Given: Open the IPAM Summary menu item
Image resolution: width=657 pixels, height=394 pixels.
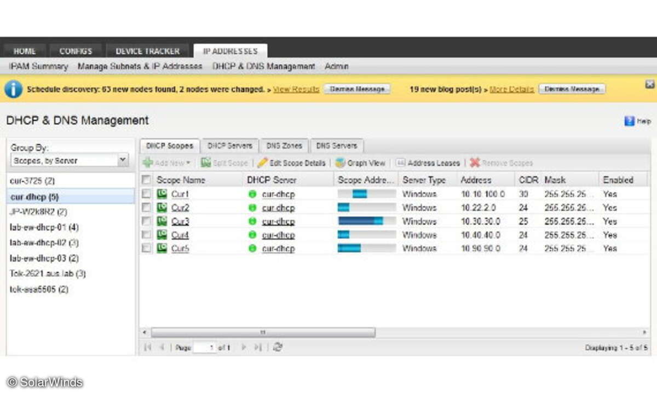Looking at the screenshot, I should point(38,66).
